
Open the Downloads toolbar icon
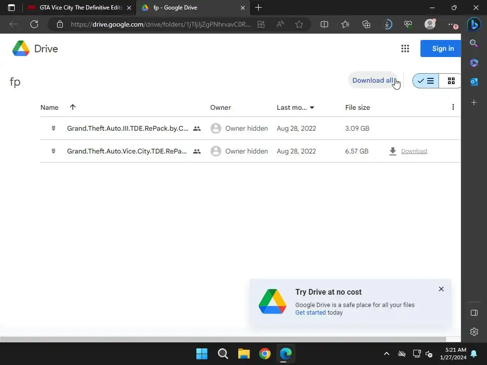click(x=388, y=24)
